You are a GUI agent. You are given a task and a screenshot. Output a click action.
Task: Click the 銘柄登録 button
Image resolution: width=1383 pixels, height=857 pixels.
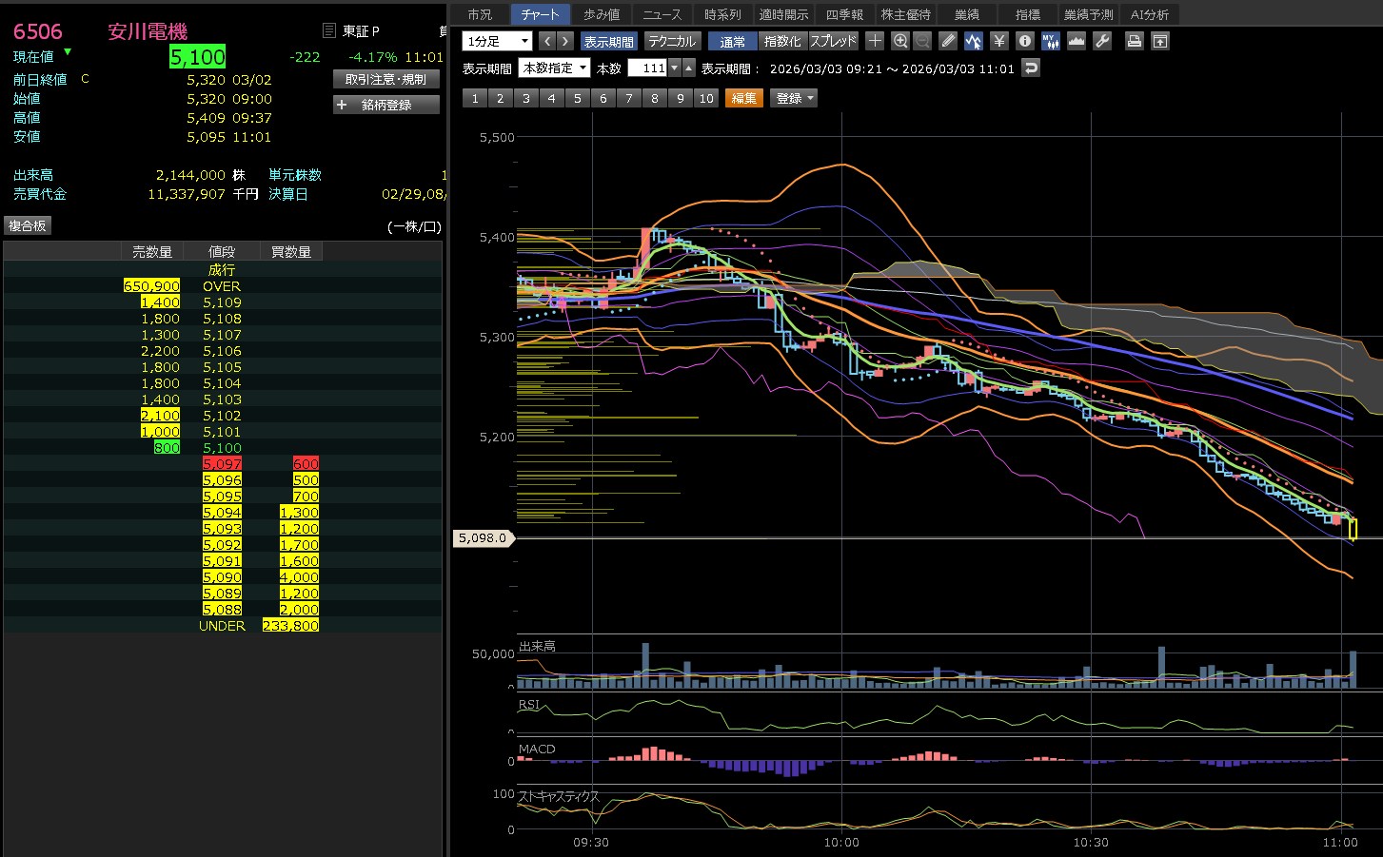pos(385,105)
